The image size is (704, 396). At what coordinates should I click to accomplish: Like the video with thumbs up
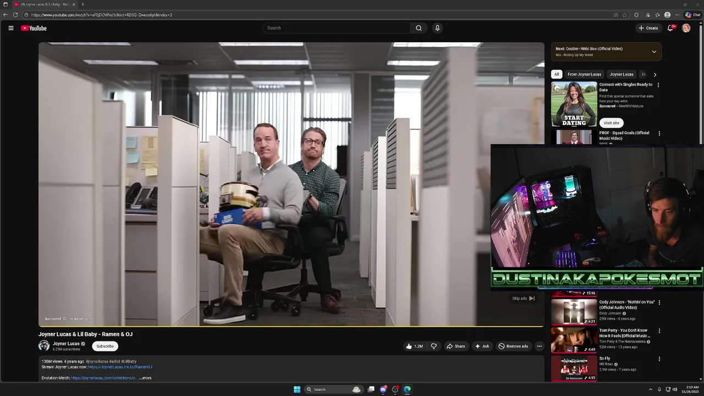(x=414, y=346)
